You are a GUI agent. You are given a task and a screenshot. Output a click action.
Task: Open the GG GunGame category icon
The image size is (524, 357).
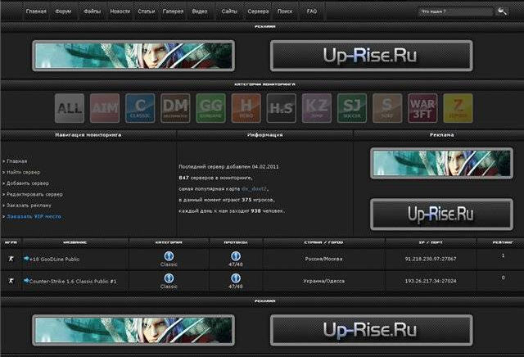211,108
